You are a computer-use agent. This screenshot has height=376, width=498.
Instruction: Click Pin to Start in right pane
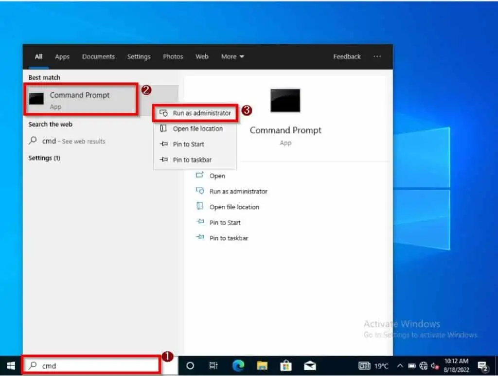click(225, 223)
